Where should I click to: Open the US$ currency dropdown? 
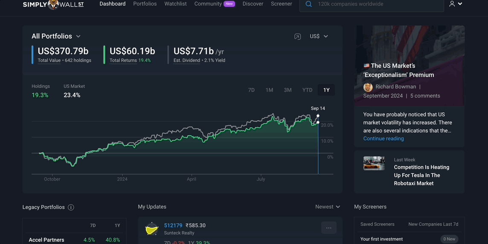click(319, 36)
